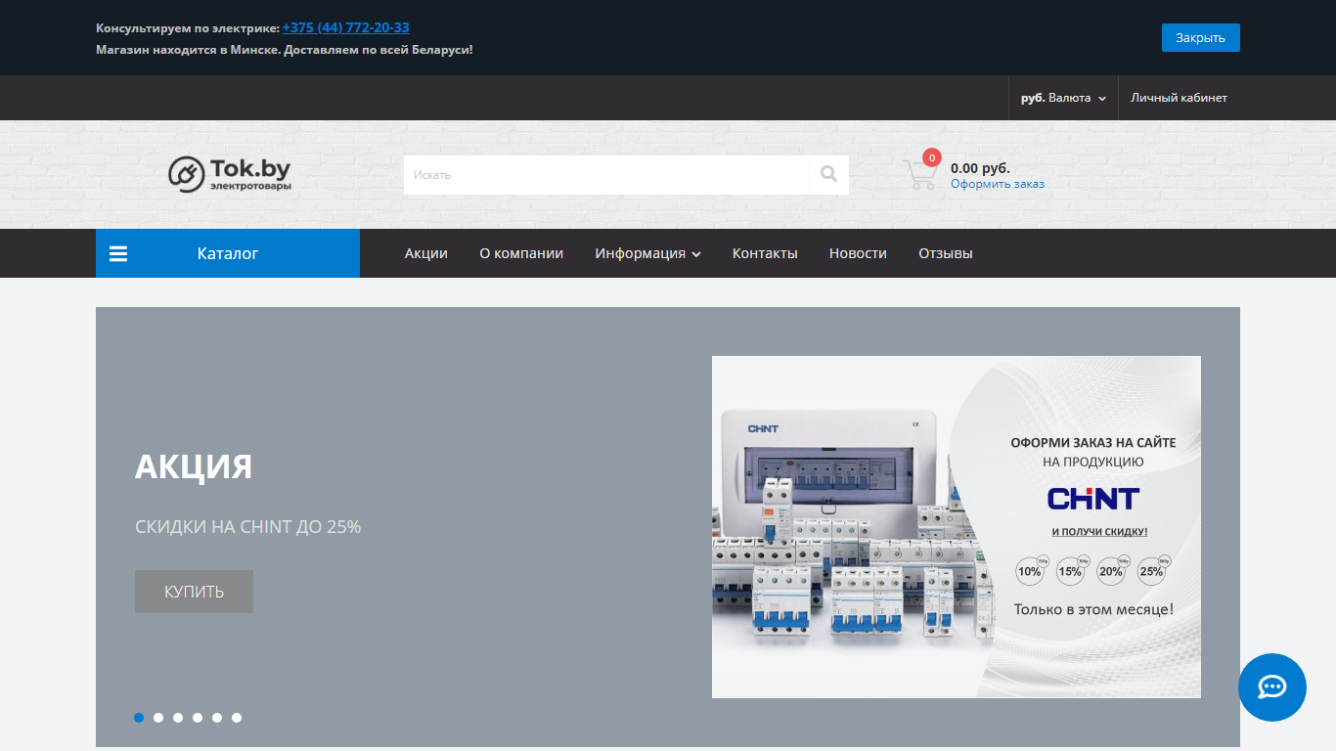This screenshot has height=751, width=1336.
Task: Select the first slider dot
Action: coord(139,718)
